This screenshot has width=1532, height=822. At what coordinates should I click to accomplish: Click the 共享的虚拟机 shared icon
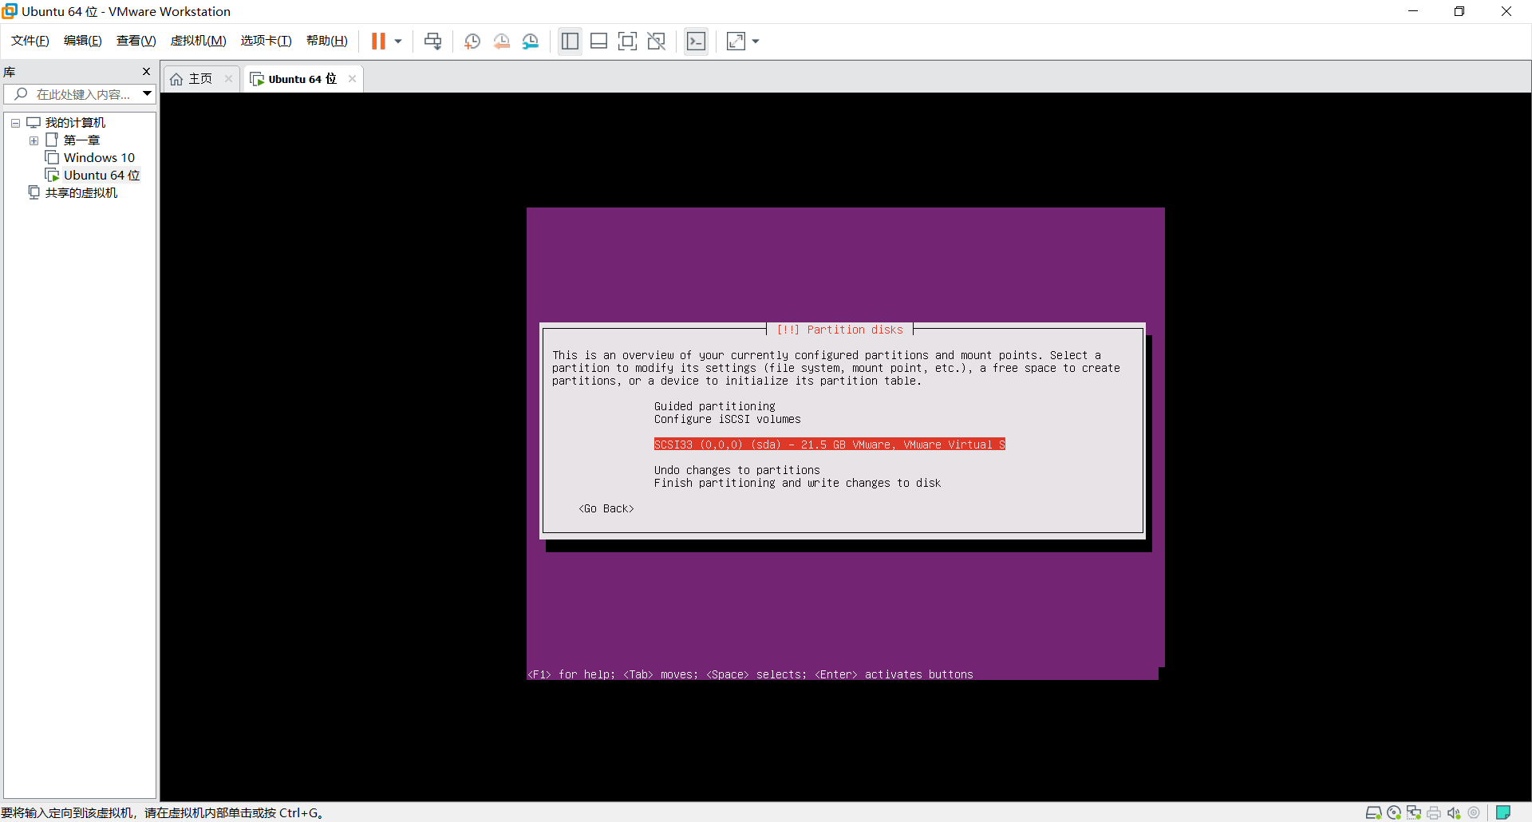click(x=34, y=193)
